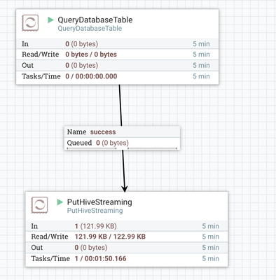This screenshot has height=280, width=276.
Task: Click the arrowhead entering PutHiveStreaming
Action: click(125, 188)
